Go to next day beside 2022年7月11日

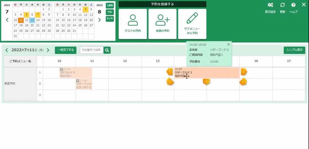(48, 50)
